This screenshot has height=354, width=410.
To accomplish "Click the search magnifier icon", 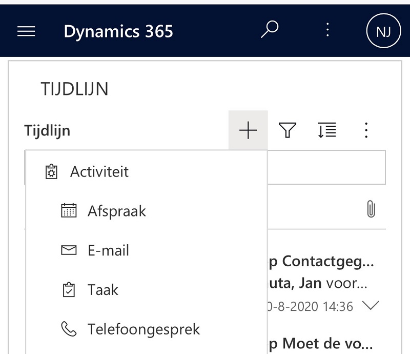I will click(x=269, y=30).
